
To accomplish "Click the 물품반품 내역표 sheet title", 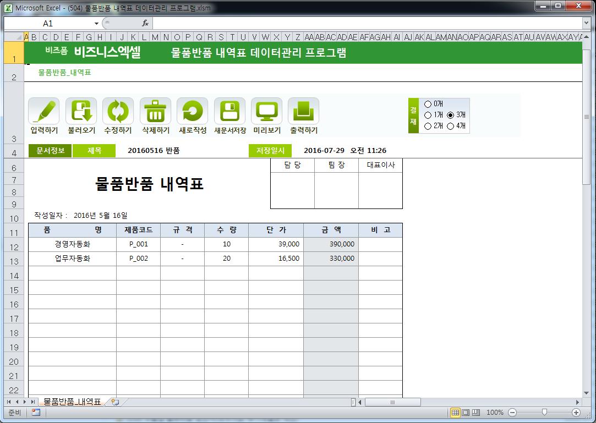I will coord(149,184).
